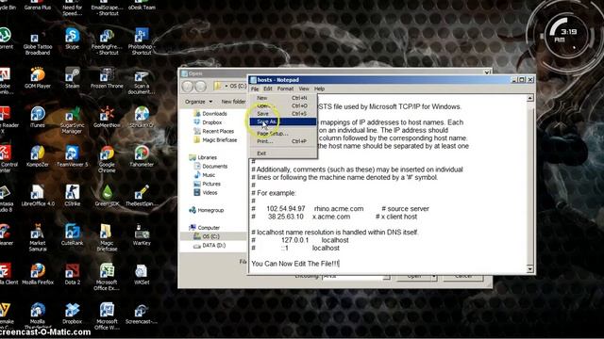604x339 pixels.
Task: Open Microsoft Office Word desktop shortcut
Action: tap(107, 315)
